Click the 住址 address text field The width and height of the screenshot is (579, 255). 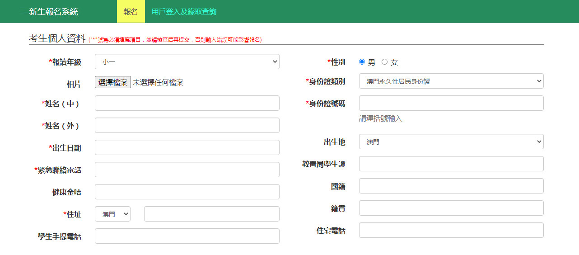pyautogui.click(x=211, y=214)
